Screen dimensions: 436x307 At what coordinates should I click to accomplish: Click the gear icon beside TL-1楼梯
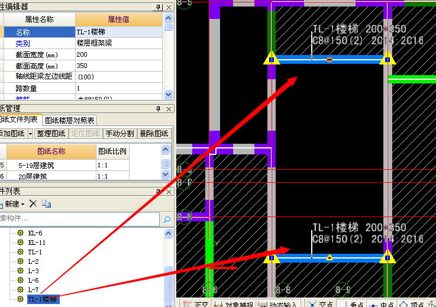20,299
